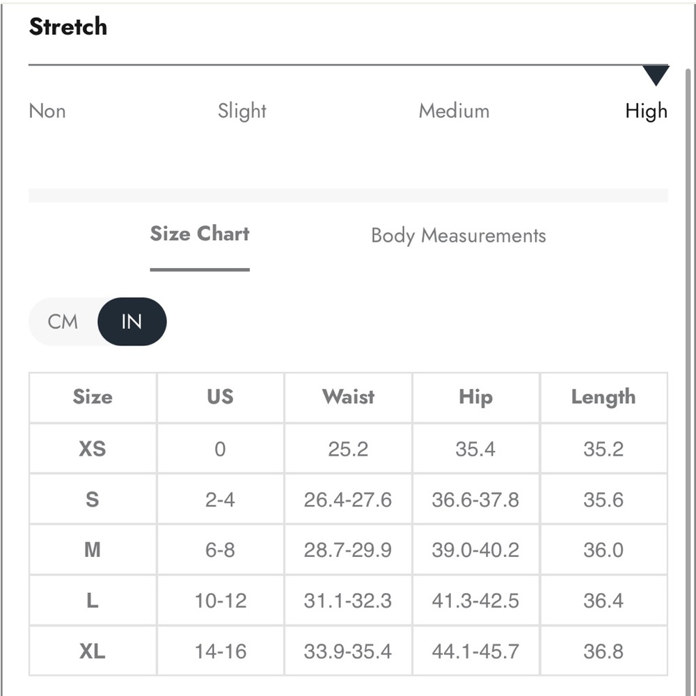Open the Body Measurements tab
Image resolution: width=696 pixels, height=696 pixels.
[x=459, y=235]
